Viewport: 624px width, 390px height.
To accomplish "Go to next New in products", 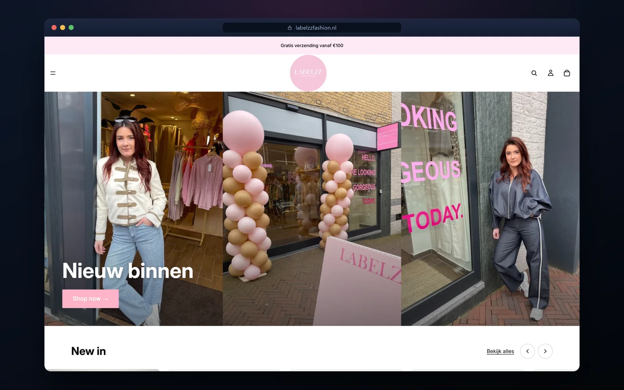I will 545,351.
